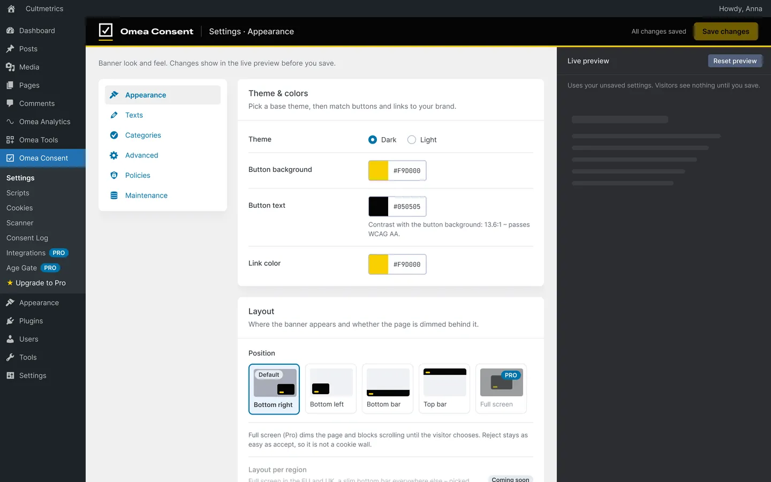Click the Save changes button

tap(725, 32)
